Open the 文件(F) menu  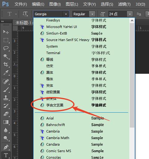tap(21, 4)
